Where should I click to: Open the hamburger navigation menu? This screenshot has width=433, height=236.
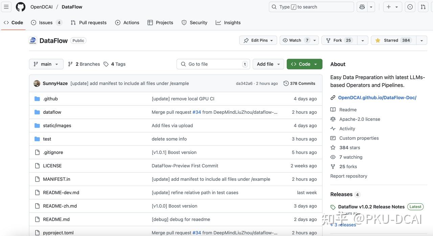pyautogui.click(x=6, y=7)
